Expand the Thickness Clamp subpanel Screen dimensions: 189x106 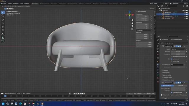click(167, 78)
